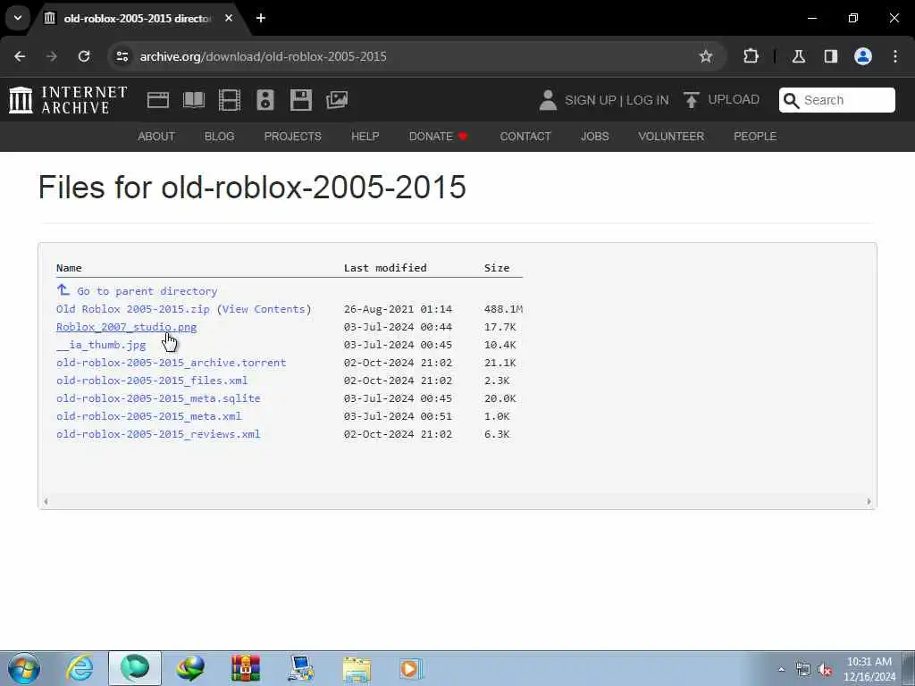Open the DONATE menu item
The image size is (915, 686).
pyautogui.click(x=438, y=136)
